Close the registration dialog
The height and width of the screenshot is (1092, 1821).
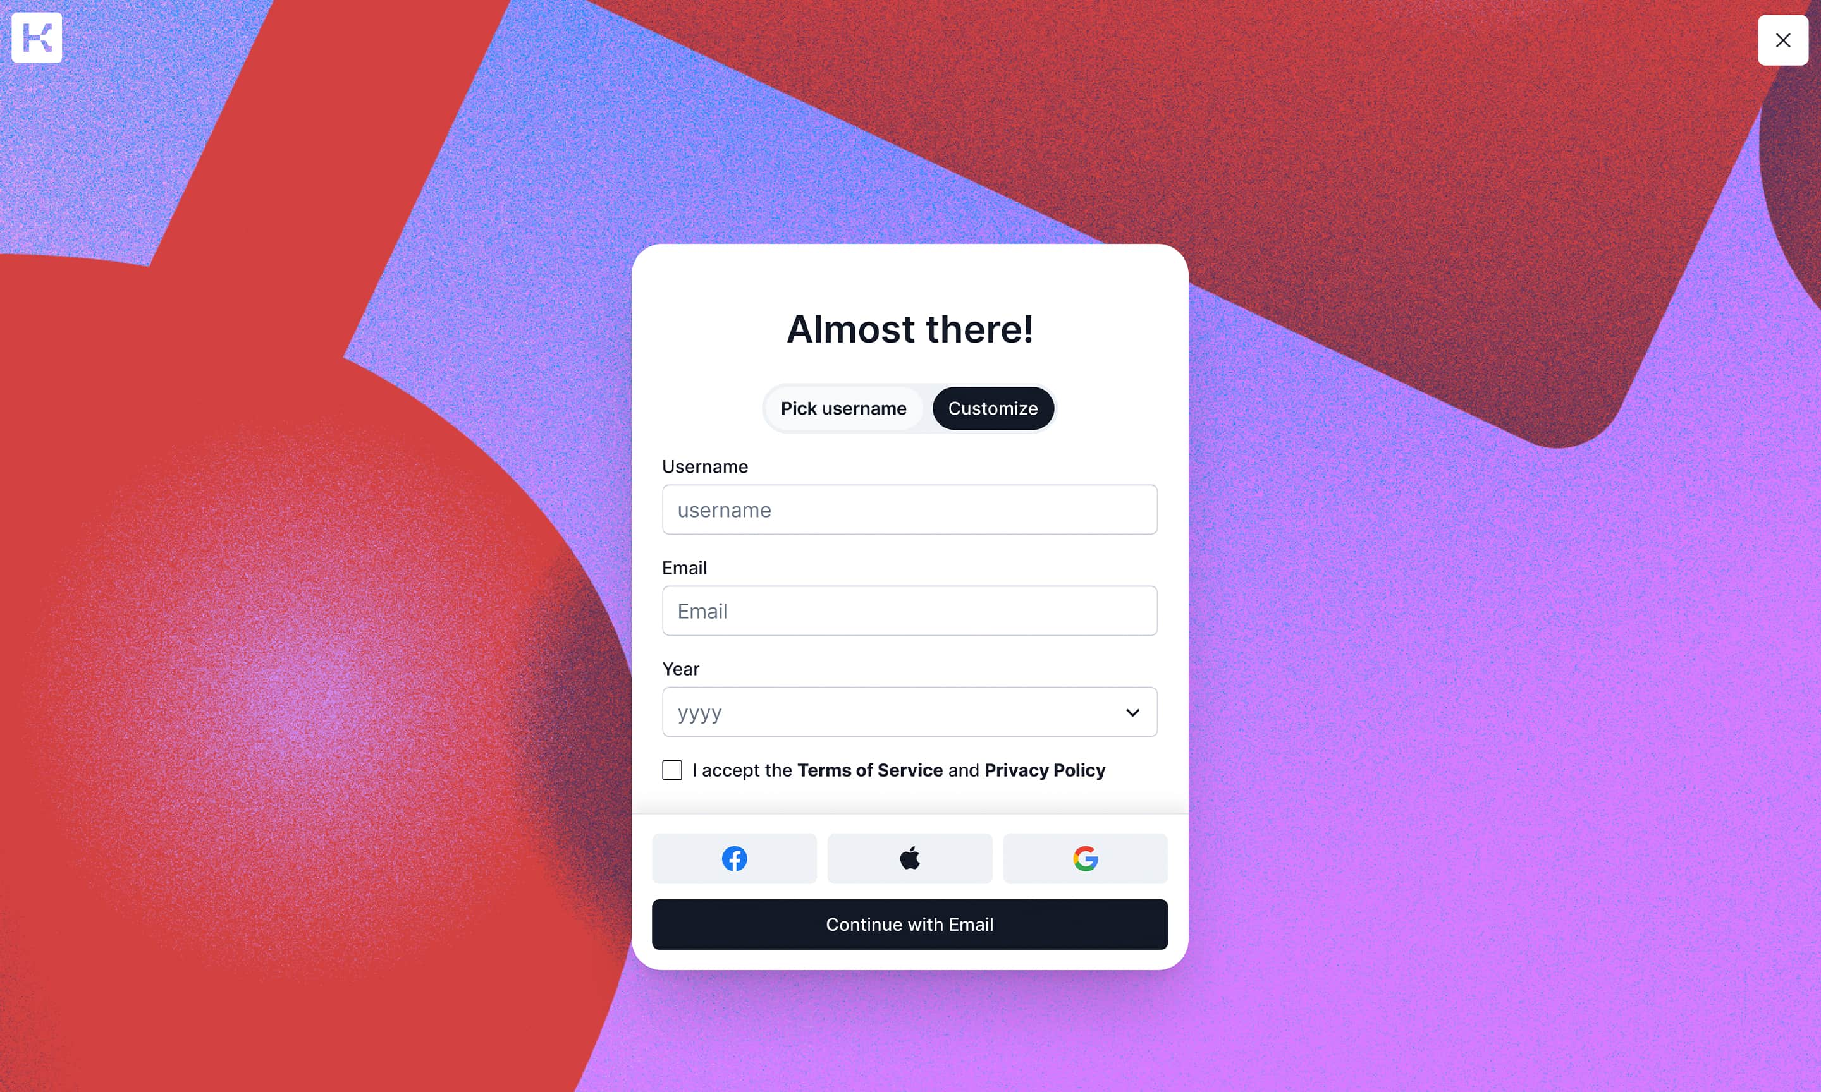coord(1782,39)
